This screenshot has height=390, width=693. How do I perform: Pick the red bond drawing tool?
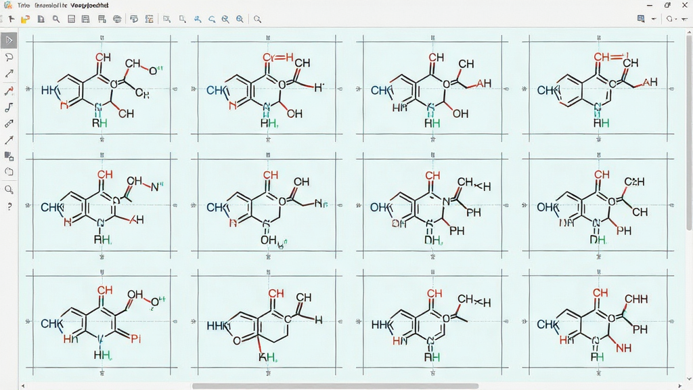[x=9, y=91]
